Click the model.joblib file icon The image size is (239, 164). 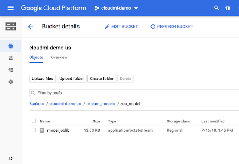(42, 130)
